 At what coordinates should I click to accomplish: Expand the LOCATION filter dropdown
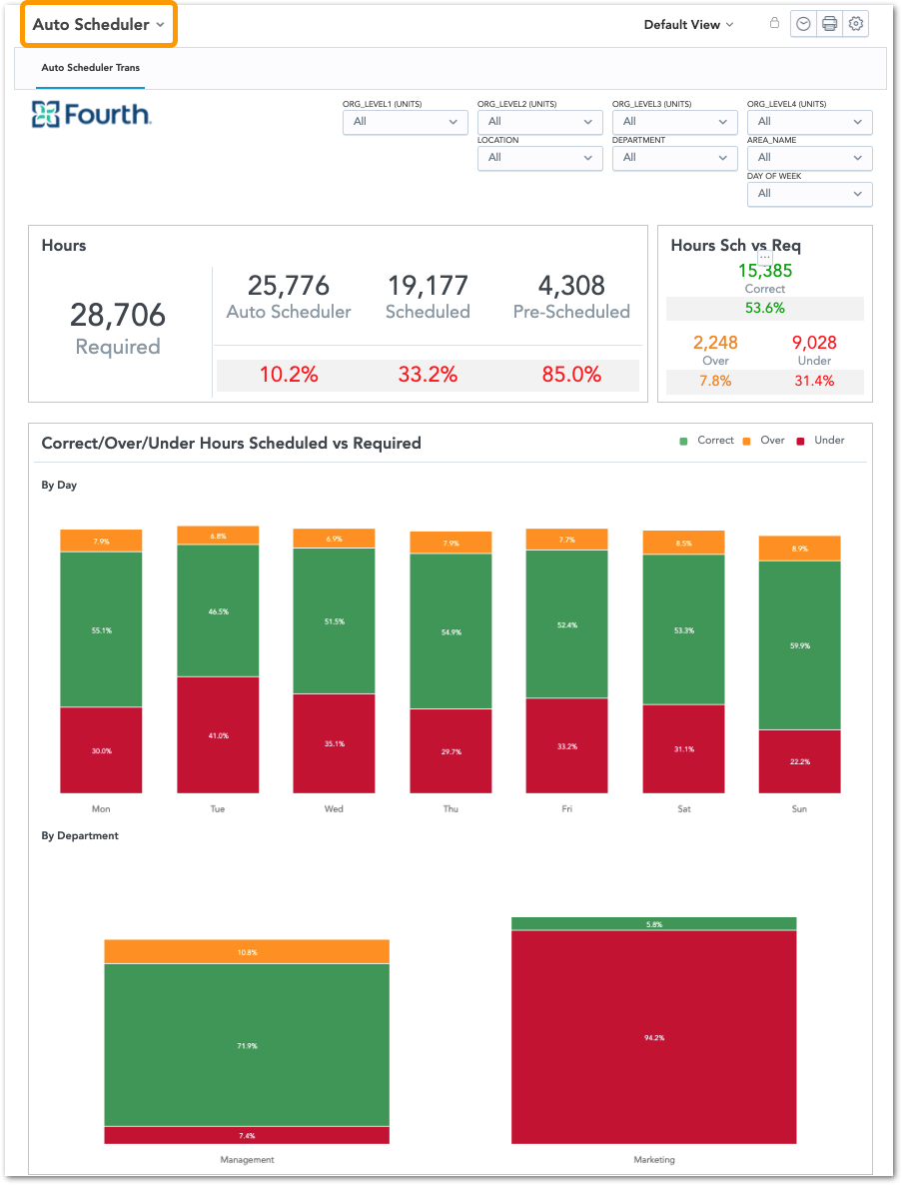539,158
